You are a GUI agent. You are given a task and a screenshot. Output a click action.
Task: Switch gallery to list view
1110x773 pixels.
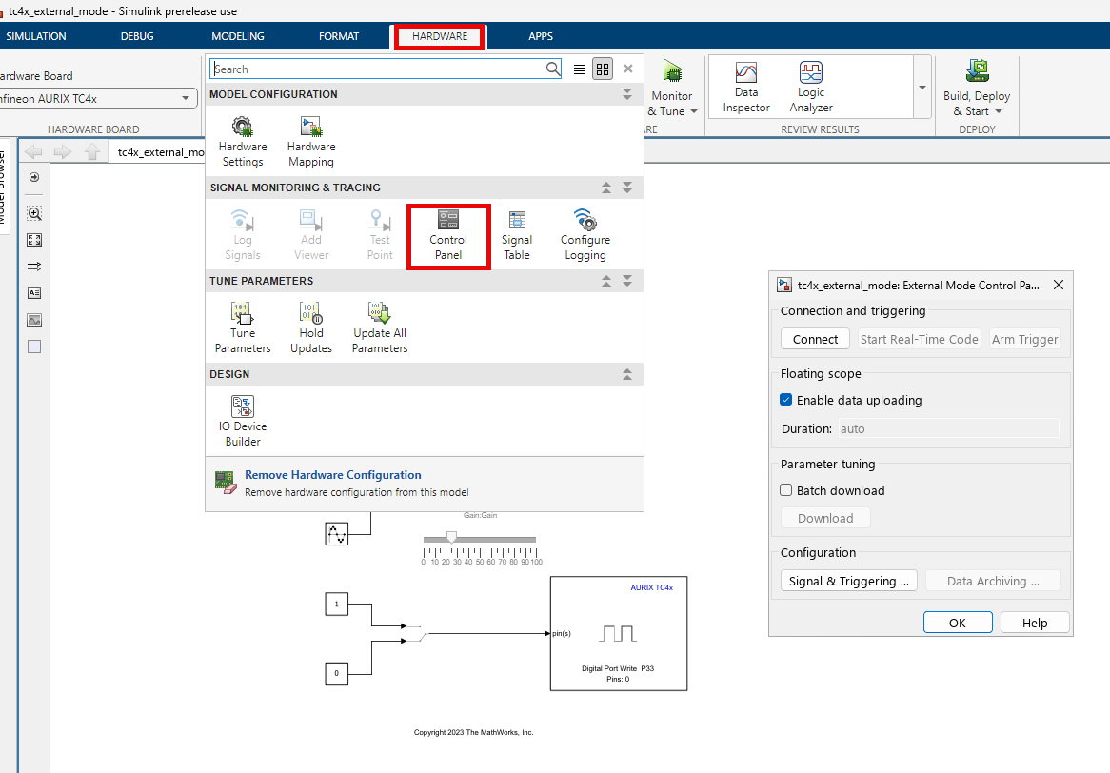[580, 69]
